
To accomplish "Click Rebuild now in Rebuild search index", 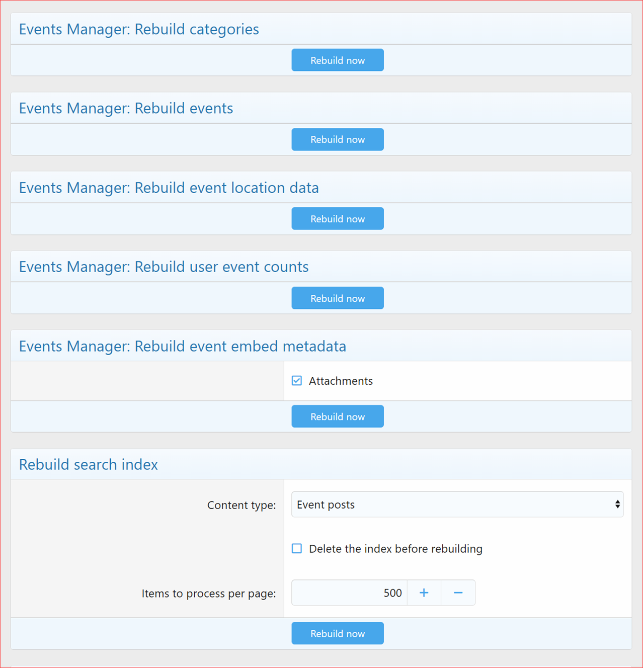I will click(337, 633).
